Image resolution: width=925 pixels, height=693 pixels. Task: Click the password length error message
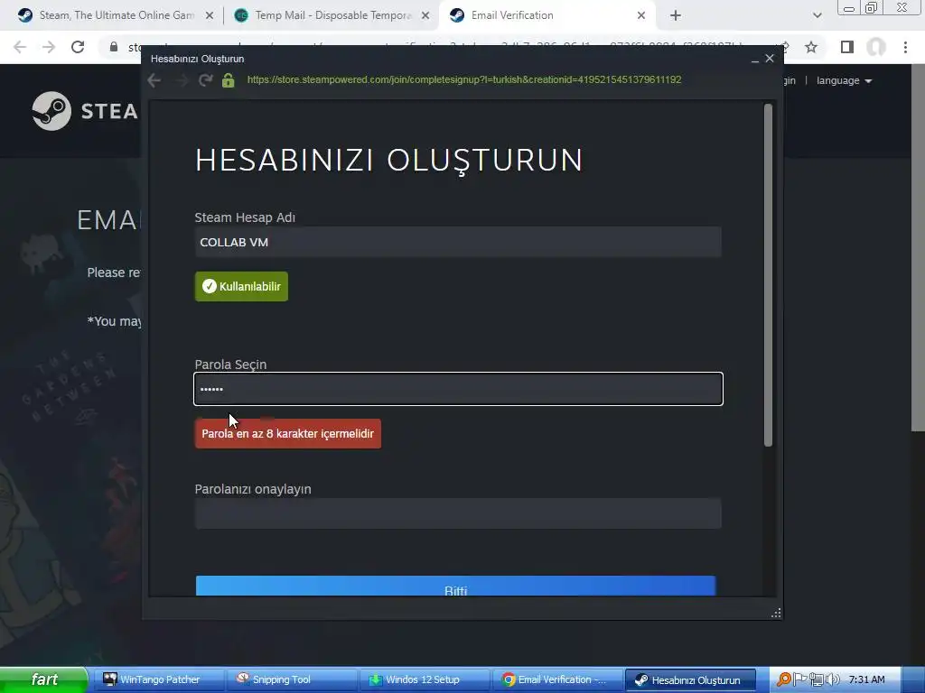pos(288,434)
